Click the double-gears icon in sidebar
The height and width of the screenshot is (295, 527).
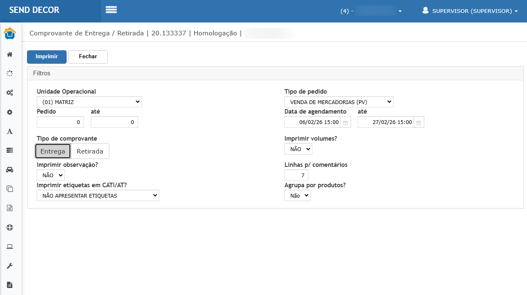click(10, 93)
